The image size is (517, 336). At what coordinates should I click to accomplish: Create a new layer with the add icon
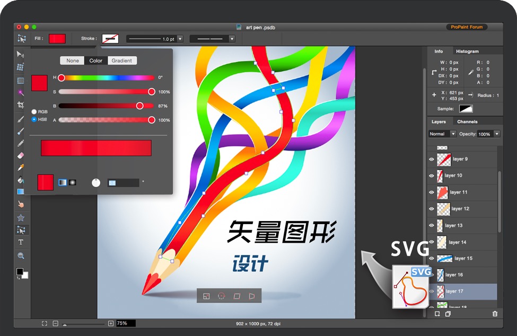click(x=437, y=314)
